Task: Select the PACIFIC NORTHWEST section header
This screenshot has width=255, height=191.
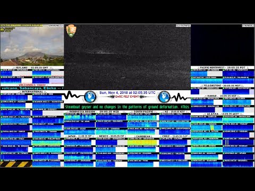Action: (223, 67)
